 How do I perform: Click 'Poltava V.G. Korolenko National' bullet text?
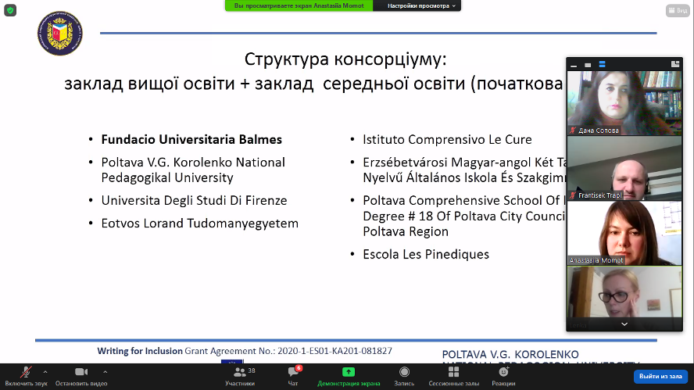click(193, 163)
